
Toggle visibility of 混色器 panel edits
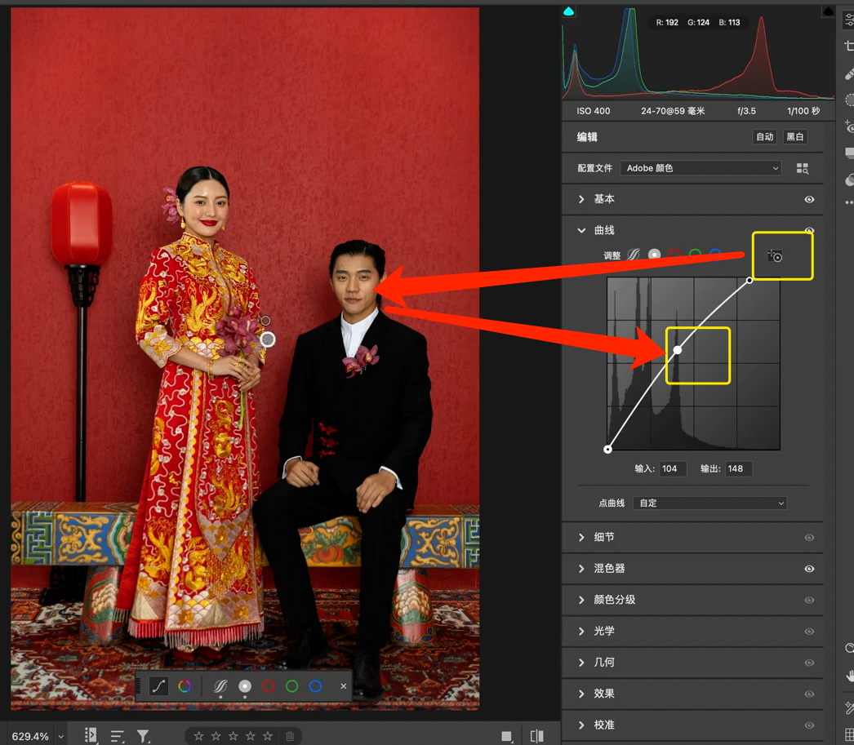(x=809, y=569)
